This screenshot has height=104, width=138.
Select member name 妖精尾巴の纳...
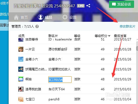point(36,69)
